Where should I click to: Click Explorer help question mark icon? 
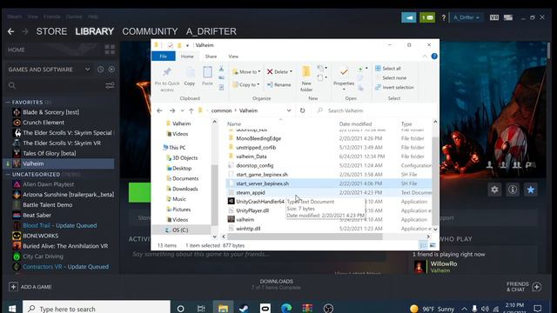(x=434, y=56)
